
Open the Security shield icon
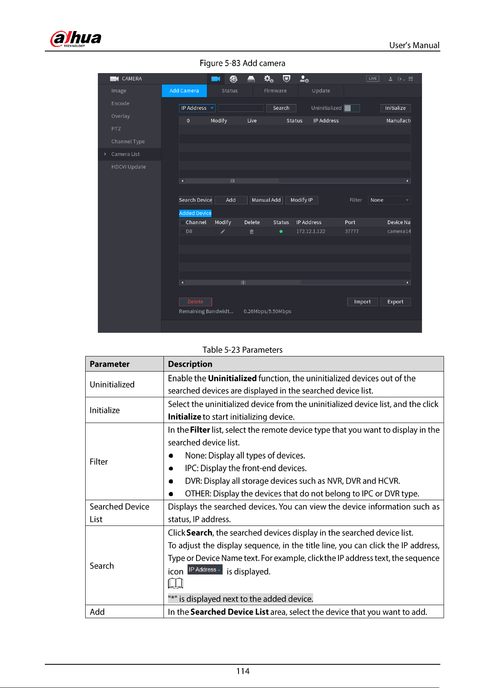pyautogui.click(x=287, y=79)
